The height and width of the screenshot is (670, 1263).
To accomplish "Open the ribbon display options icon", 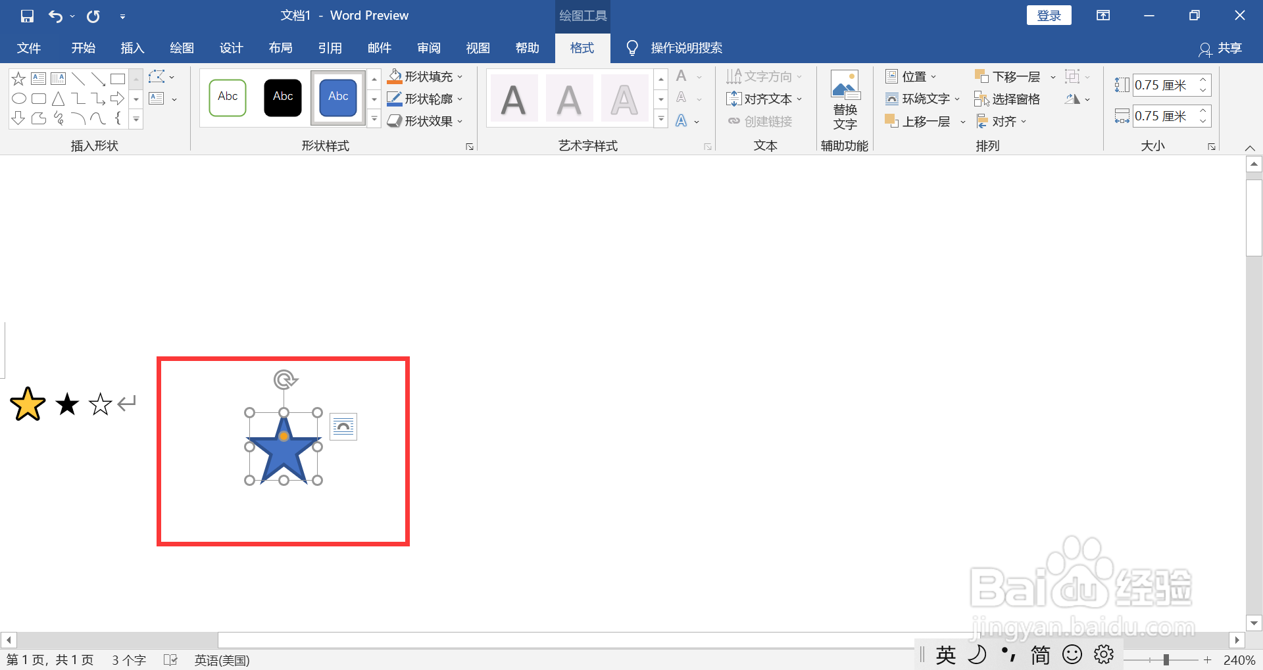I will 1103,16.
